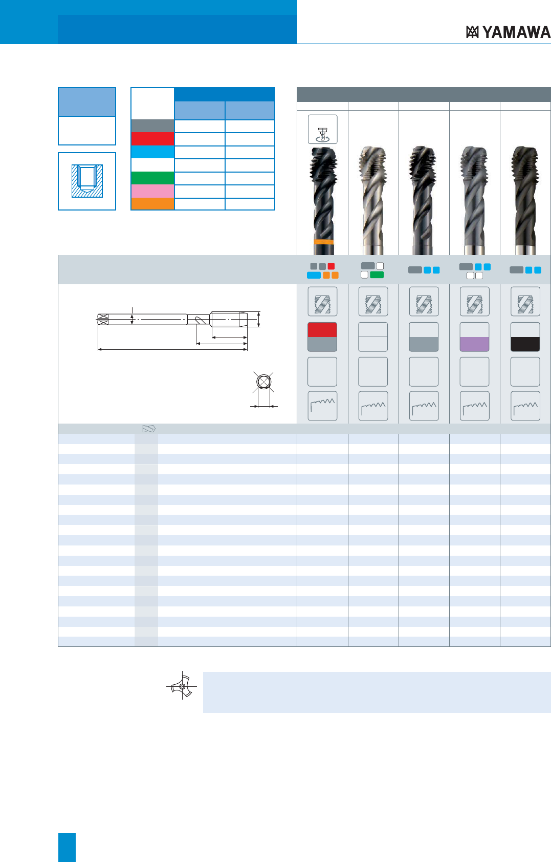Click the tap dimension line drawing

(x=179, y=329)
